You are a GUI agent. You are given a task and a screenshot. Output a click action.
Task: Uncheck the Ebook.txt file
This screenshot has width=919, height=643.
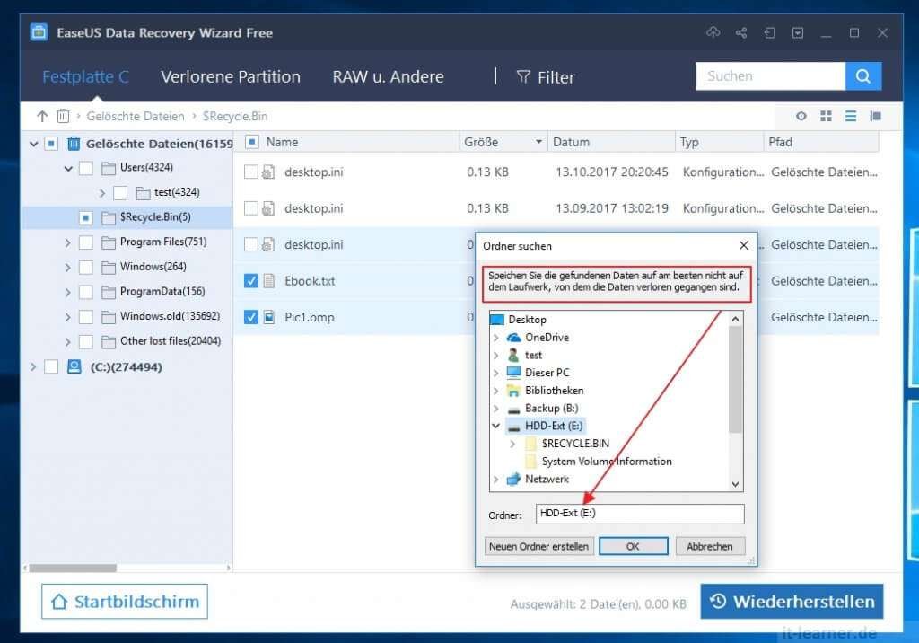click(251, 280)
